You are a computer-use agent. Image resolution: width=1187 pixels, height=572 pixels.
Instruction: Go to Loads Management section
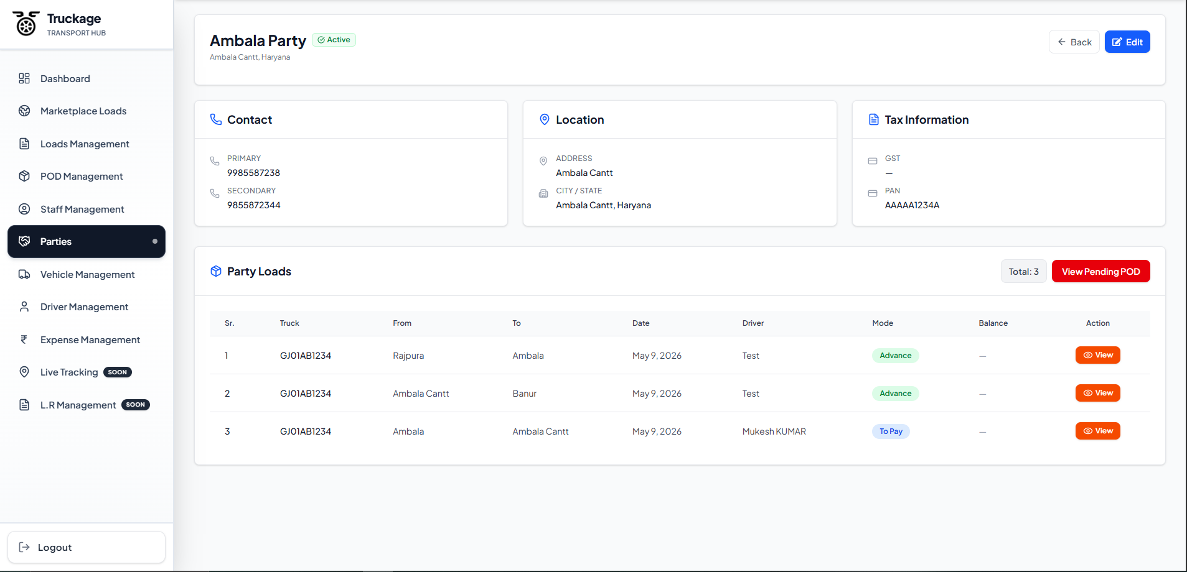pyautogui.click(x=87, y=144)
